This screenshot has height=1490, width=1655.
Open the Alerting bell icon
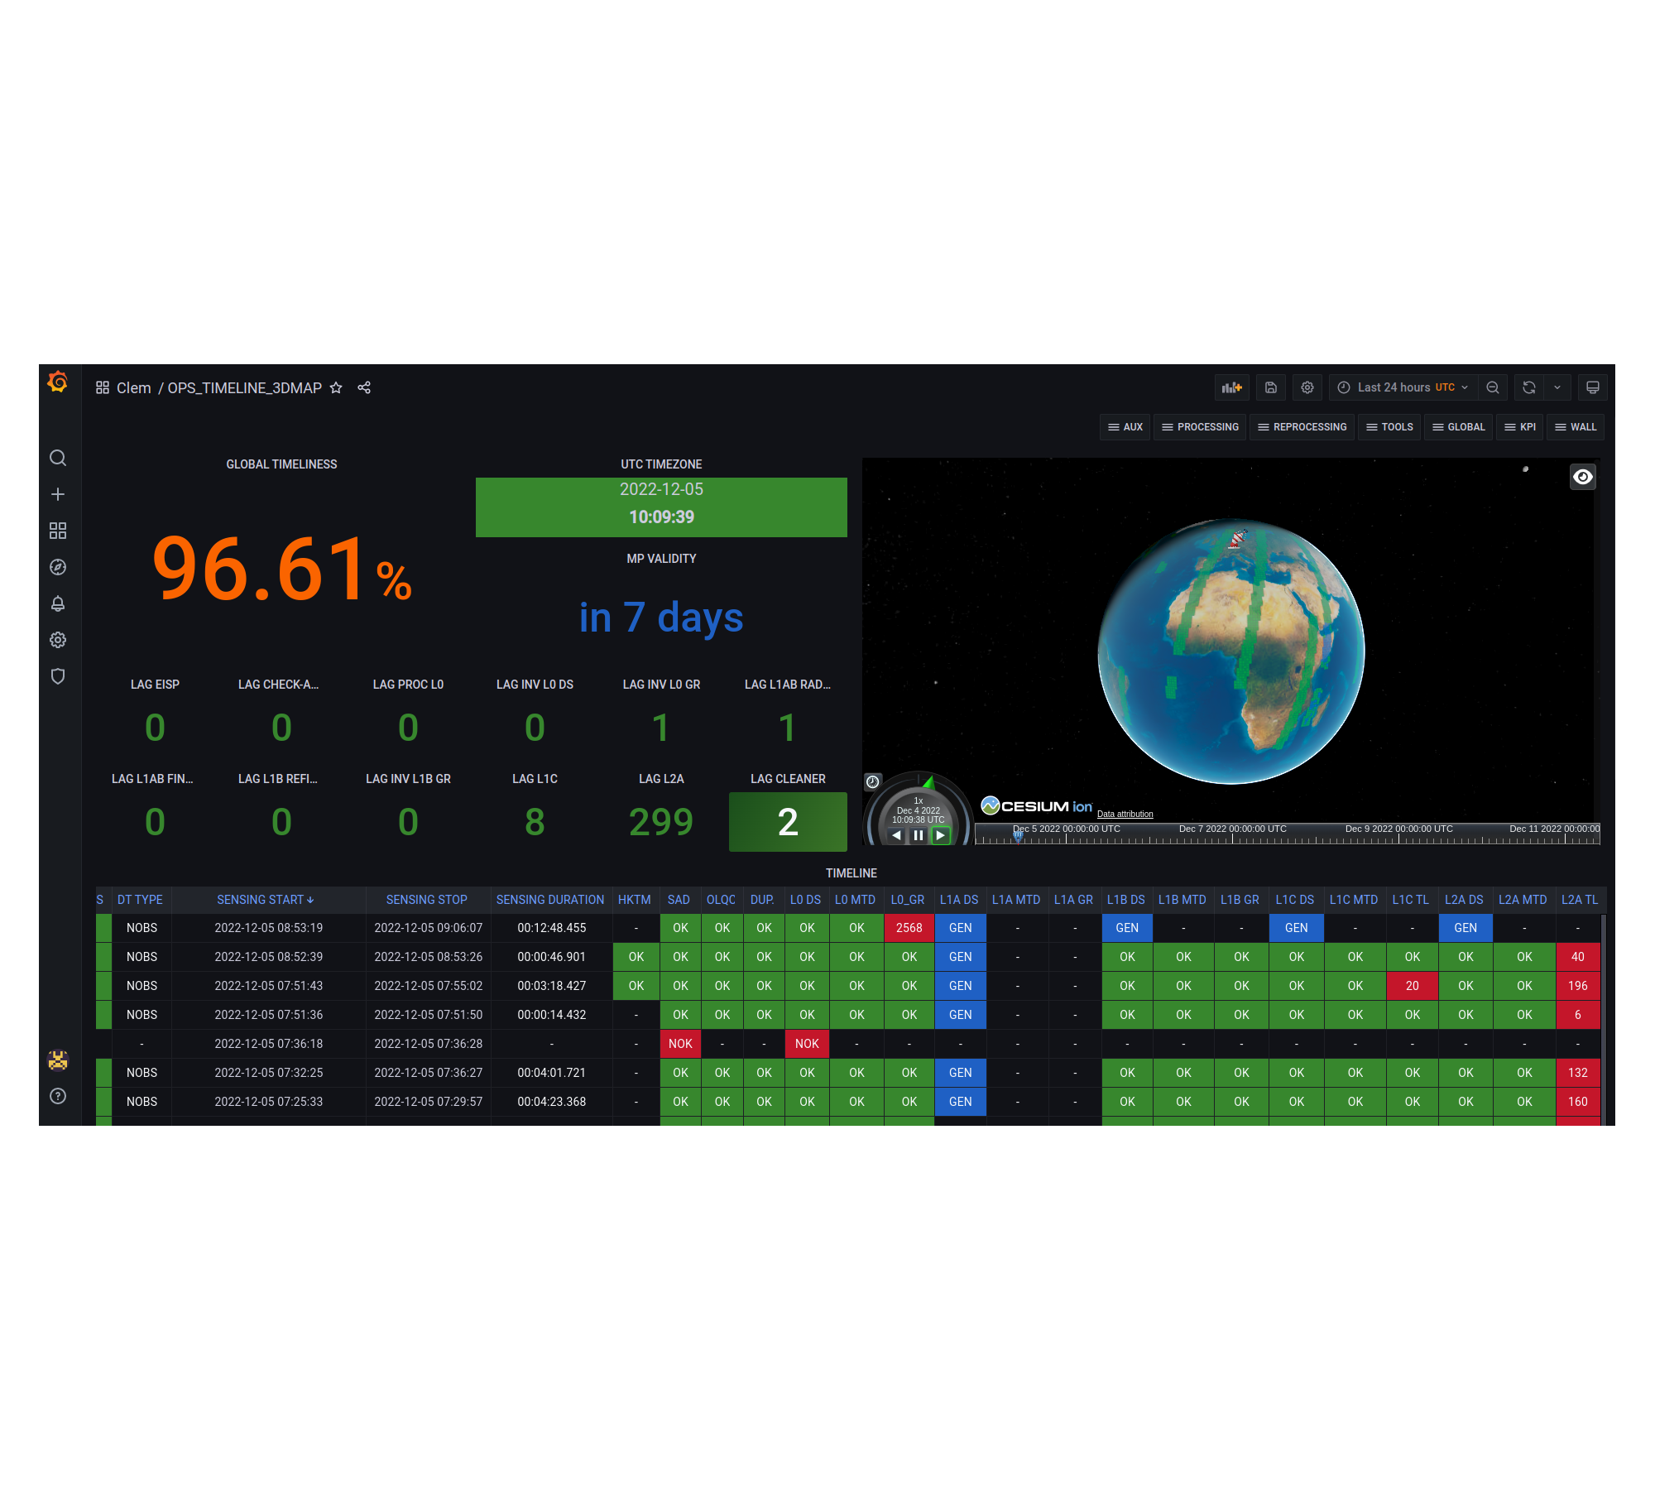coord(58,603)
